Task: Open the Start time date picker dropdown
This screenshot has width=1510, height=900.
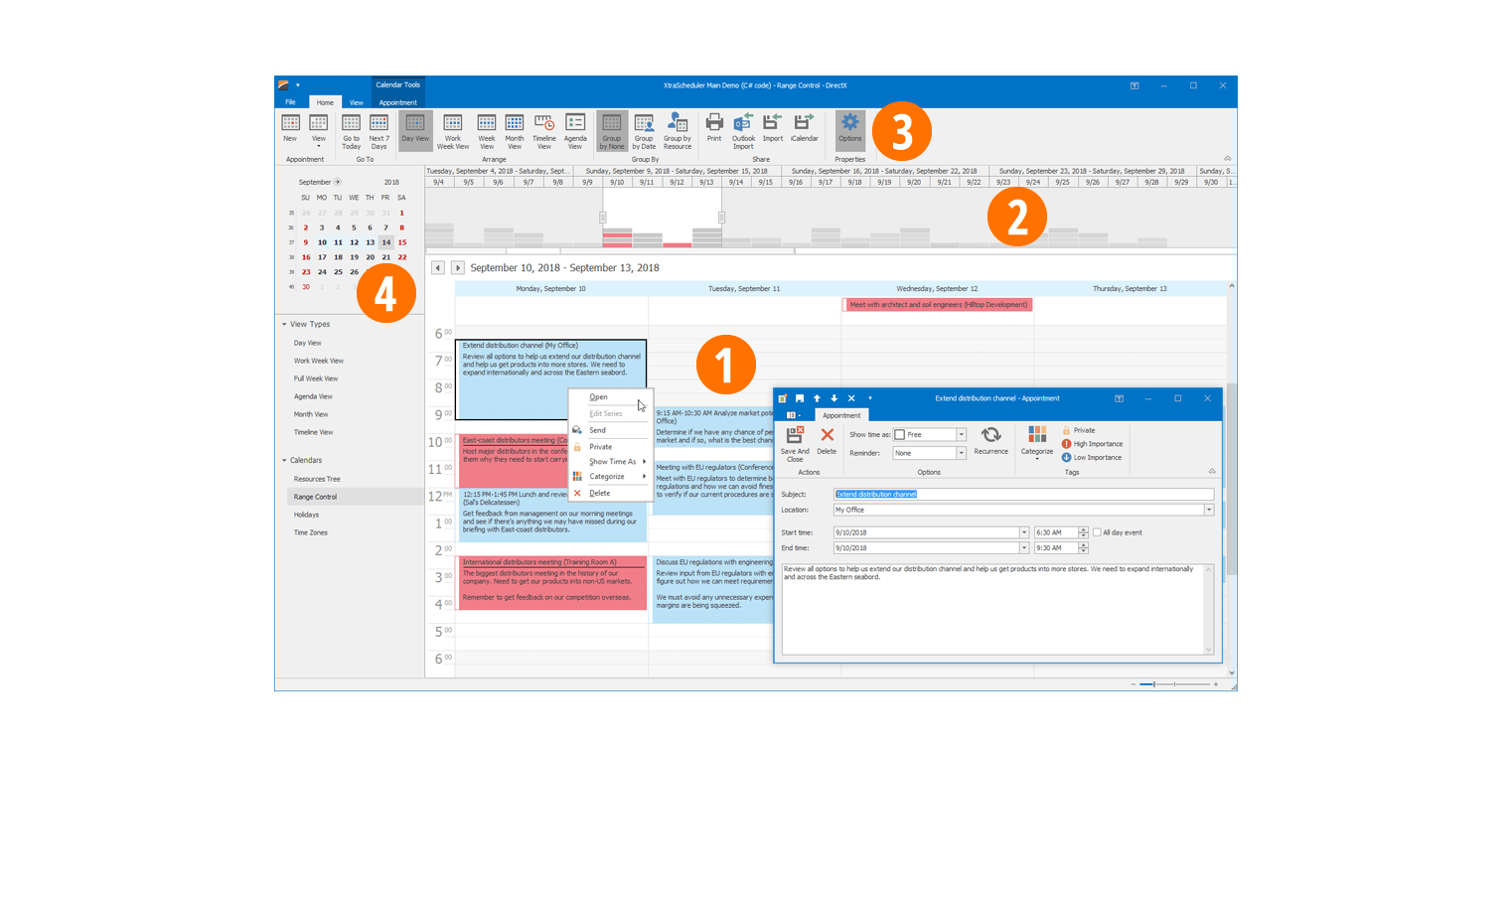Action: pos(1024,532)
